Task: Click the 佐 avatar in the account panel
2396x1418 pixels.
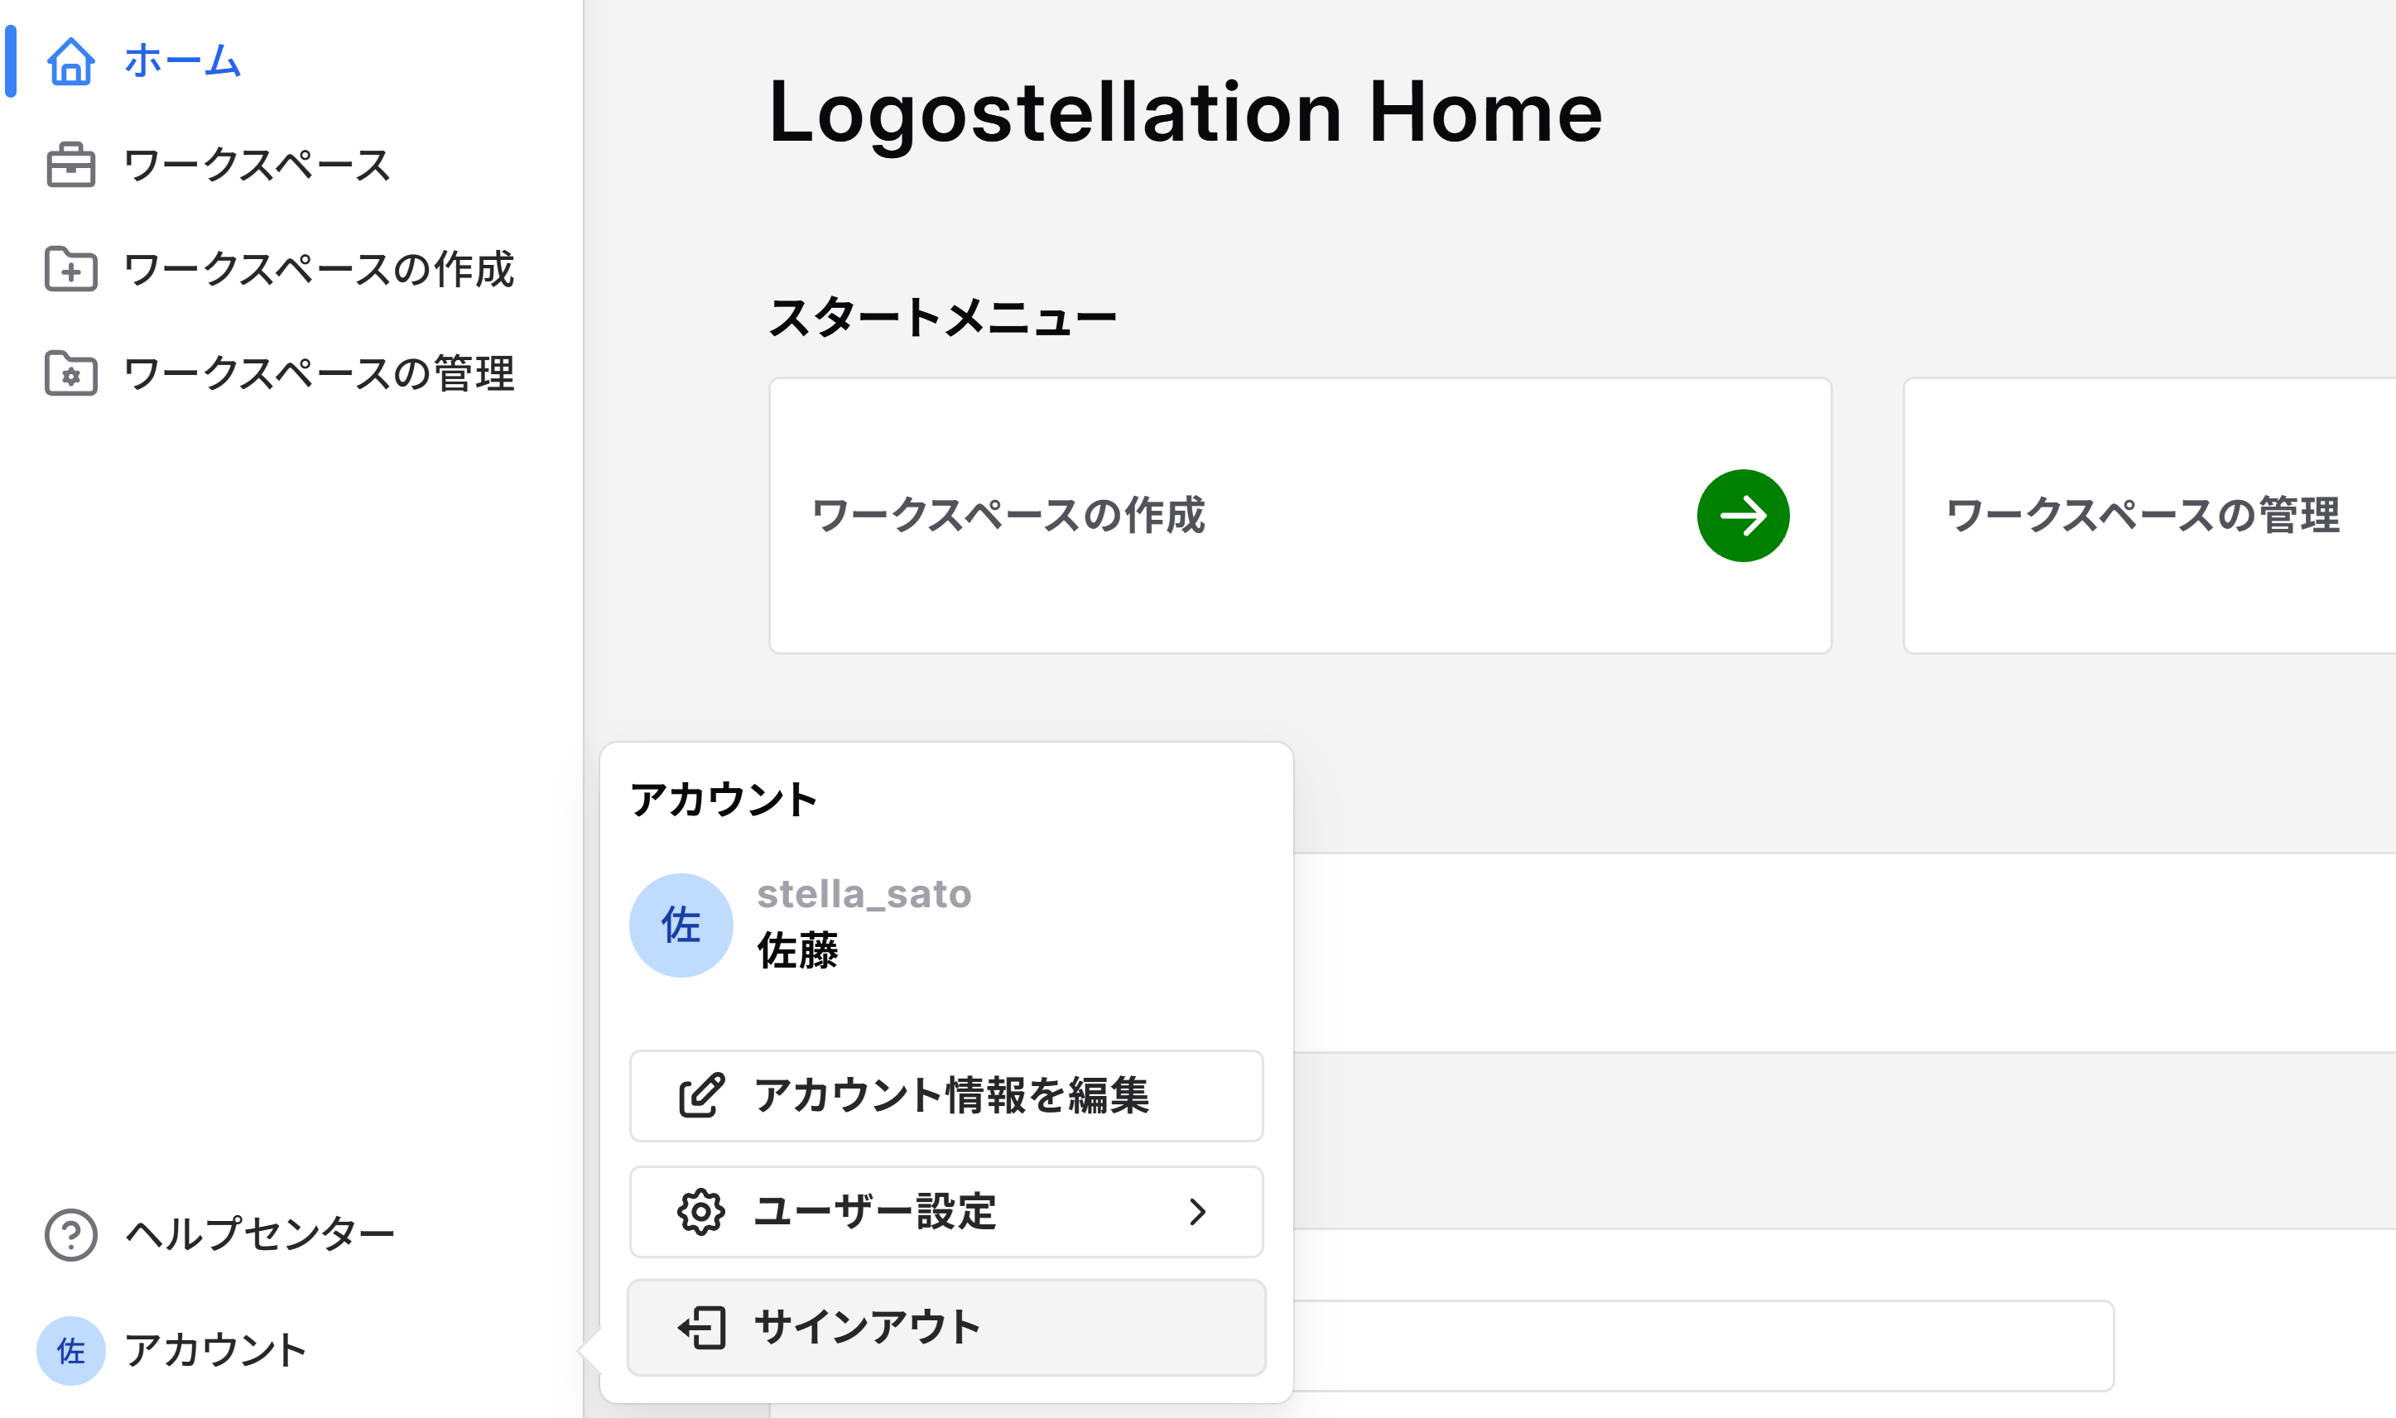Action: 681,924
